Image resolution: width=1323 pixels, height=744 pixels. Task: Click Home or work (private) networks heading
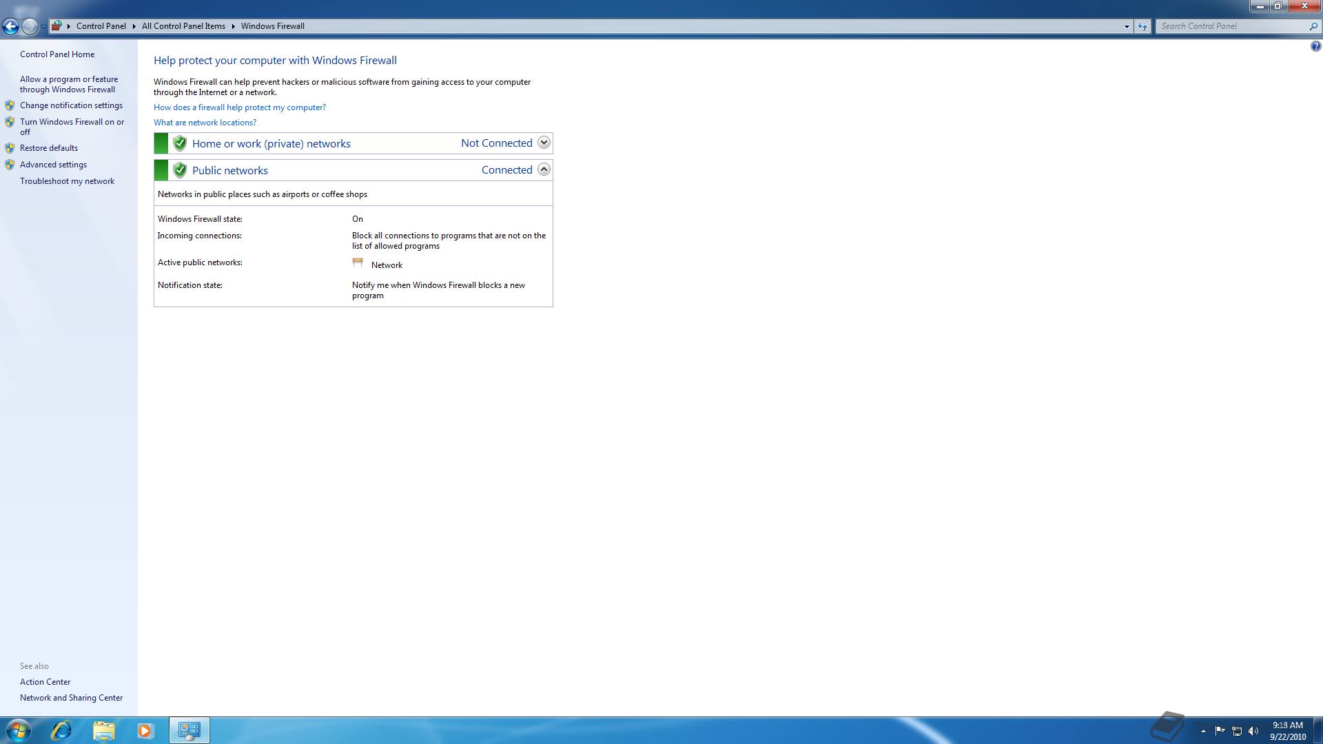click(x=271, y=143)
